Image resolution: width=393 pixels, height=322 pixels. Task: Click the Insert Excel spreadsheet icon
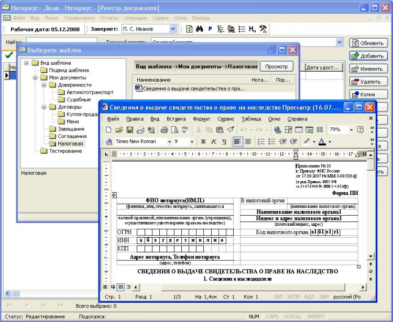coord(309,130)
